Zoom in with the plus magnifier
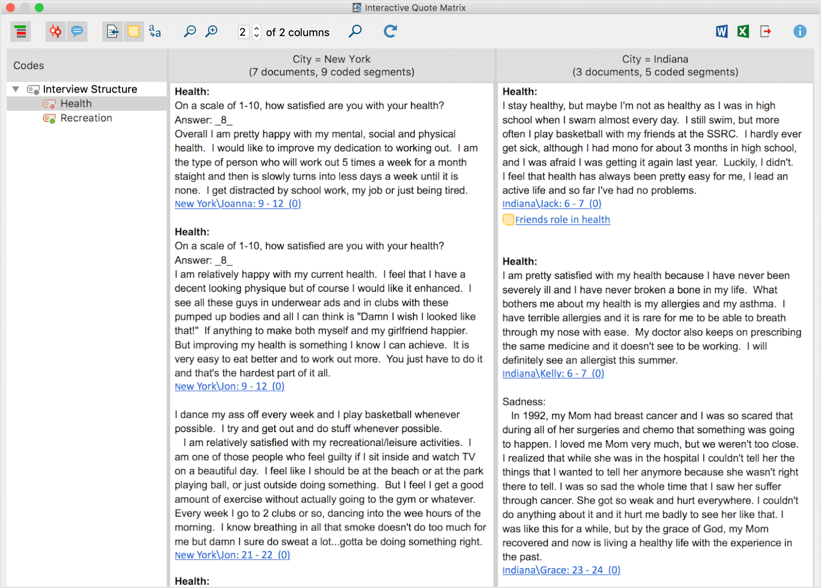The image size is (821, 588). pyautogui.click(x=211, y=32)
